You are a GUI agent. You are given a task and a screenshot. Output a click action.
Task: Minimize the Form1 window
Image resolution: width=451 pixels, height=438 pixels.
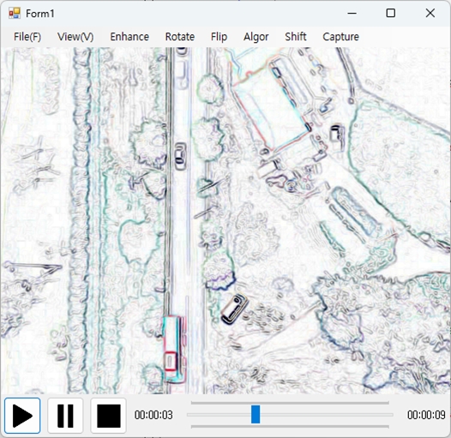point(352,13)
